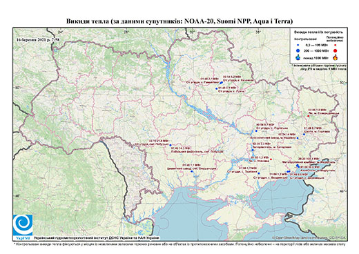The height and width of the screenshot is (254, 359).
Task: Click the red marker near Severodonetsk label
Action: (308, 116)
